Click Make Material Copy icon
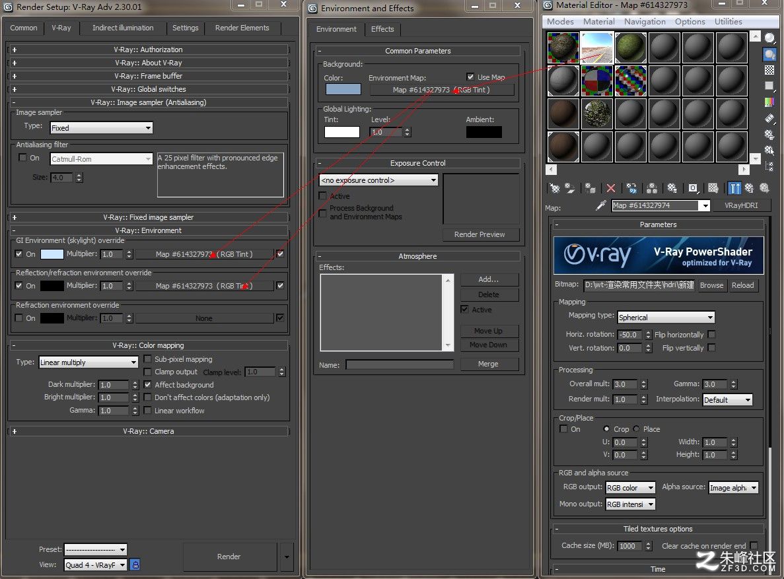 point(631,189)
